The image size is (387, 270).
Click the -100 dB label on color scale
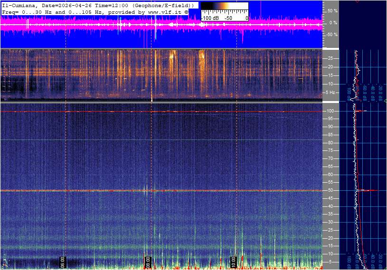[x=210, y=18]
